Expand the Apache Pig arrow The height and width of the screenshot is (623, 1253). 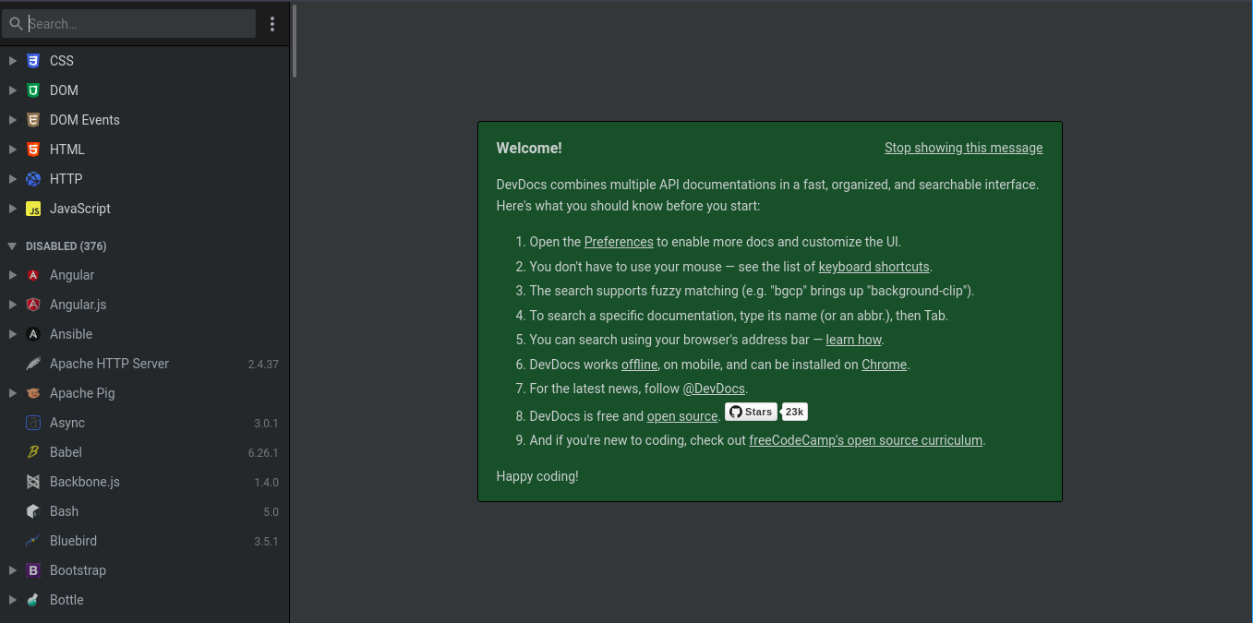coord(12,393)
